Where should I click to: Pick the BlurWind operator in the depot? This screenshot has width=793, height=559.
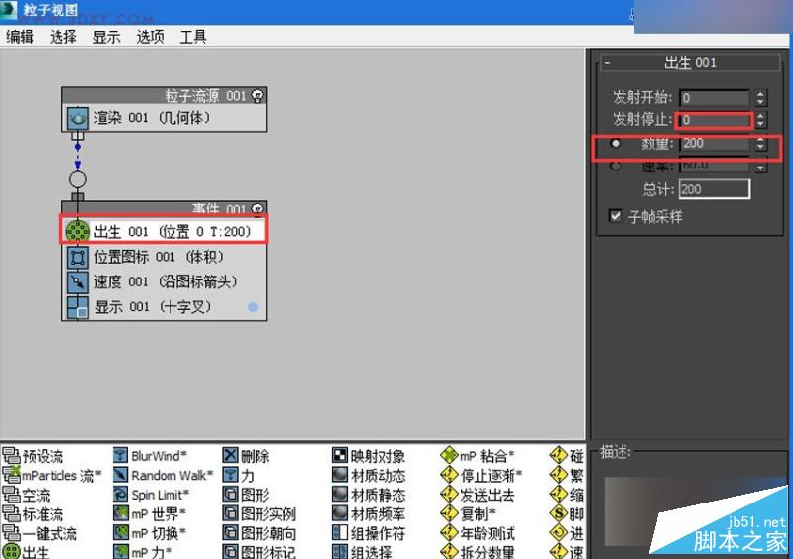pyautogui.click(x=151, y=456)
